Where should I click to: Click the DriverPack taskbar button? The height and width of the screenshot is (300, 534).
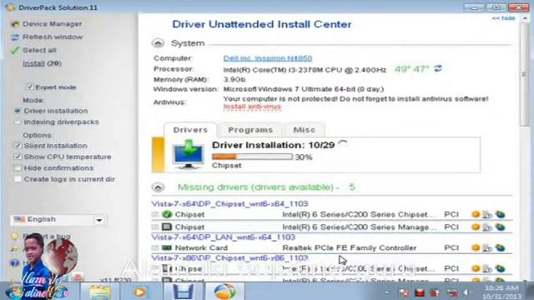tap(224, 292)
